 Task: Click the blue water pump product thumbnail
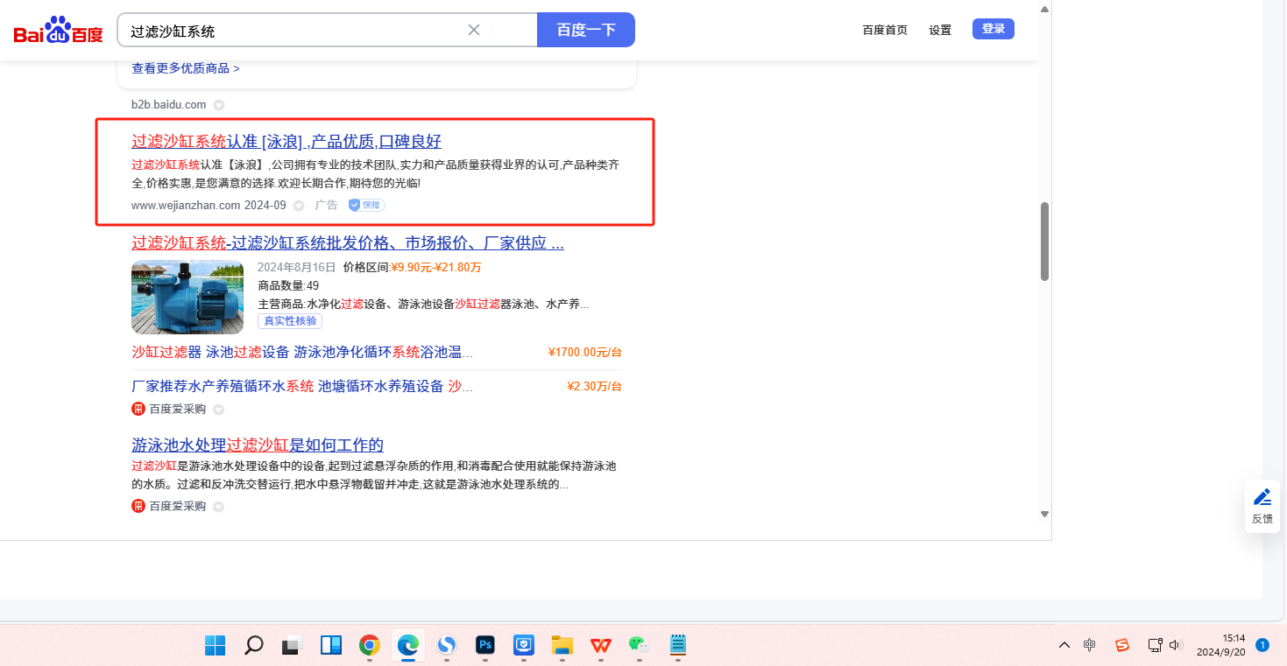tap(187, 298)
